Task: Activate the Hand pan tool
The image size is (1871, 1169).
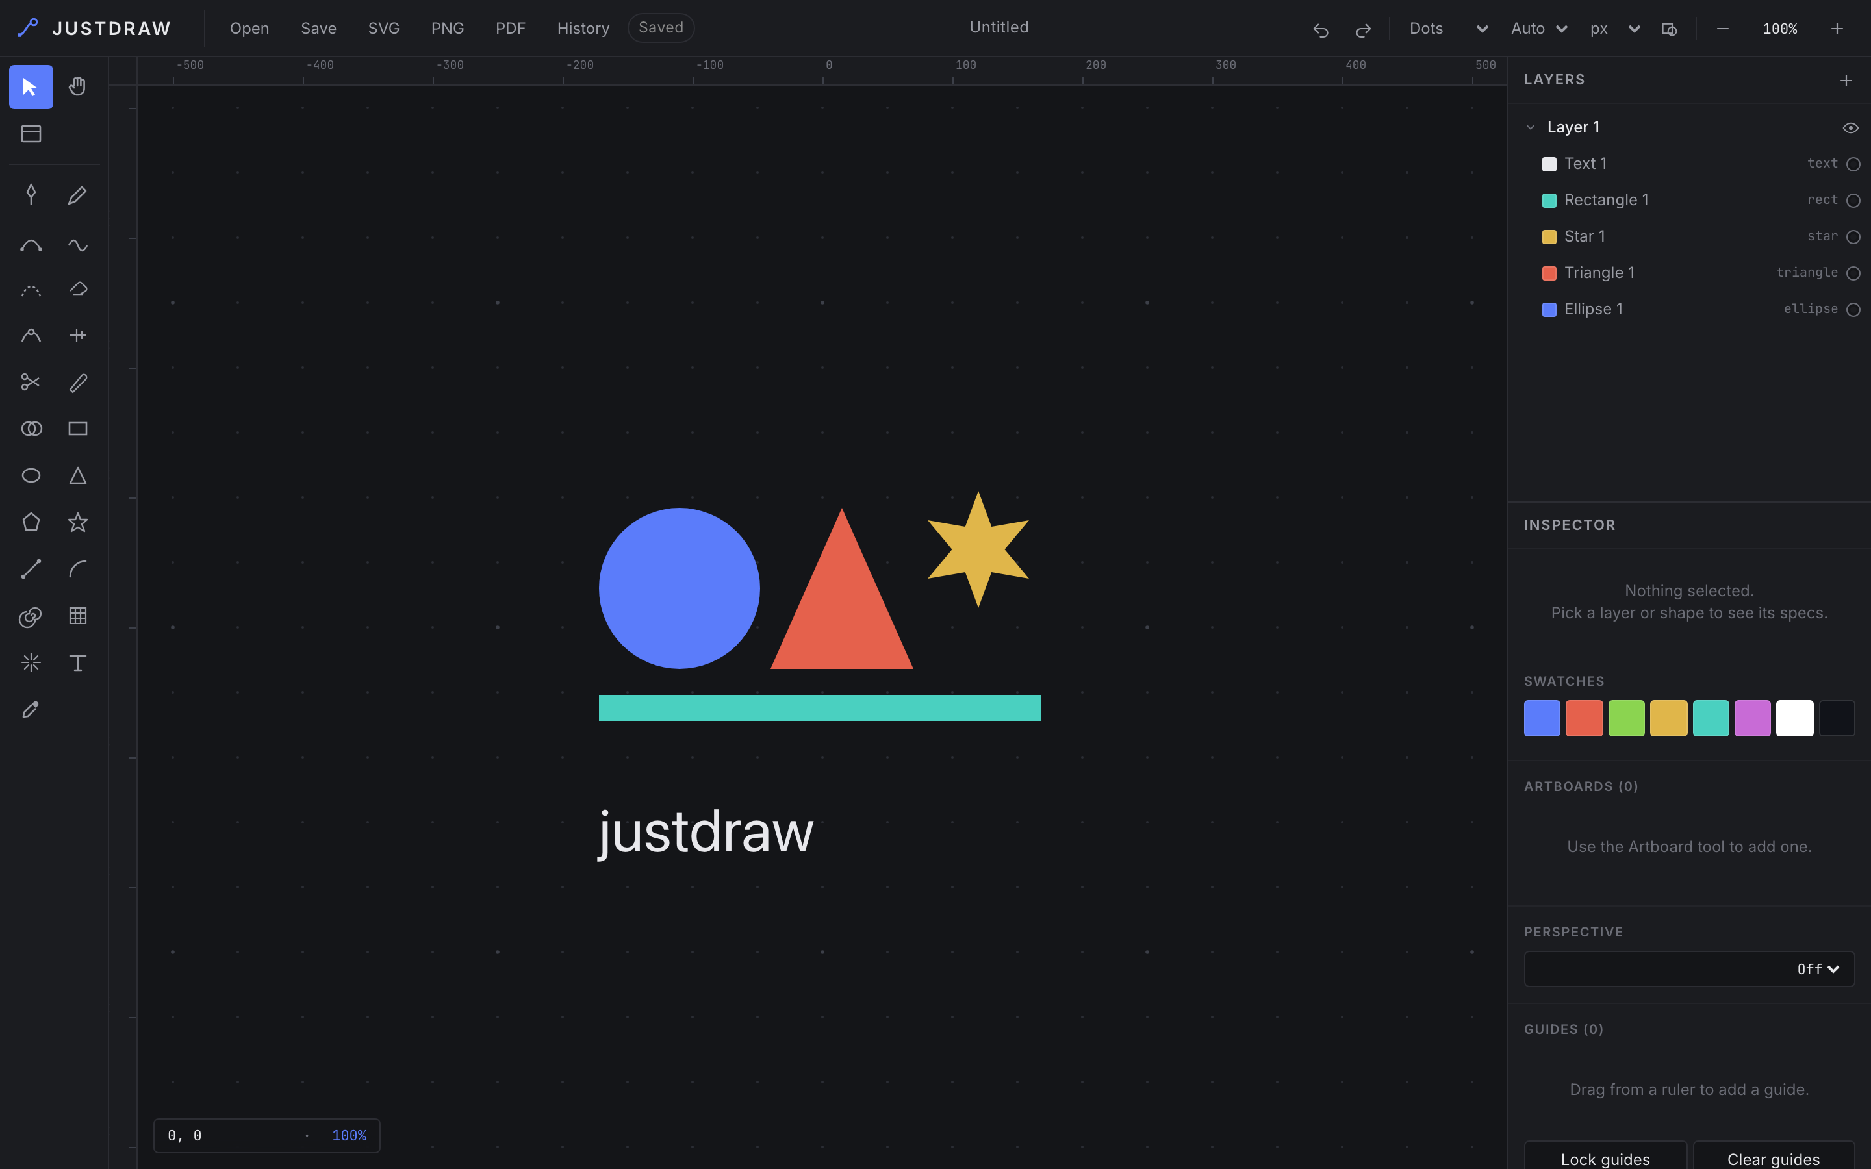Action: (77, 86)
